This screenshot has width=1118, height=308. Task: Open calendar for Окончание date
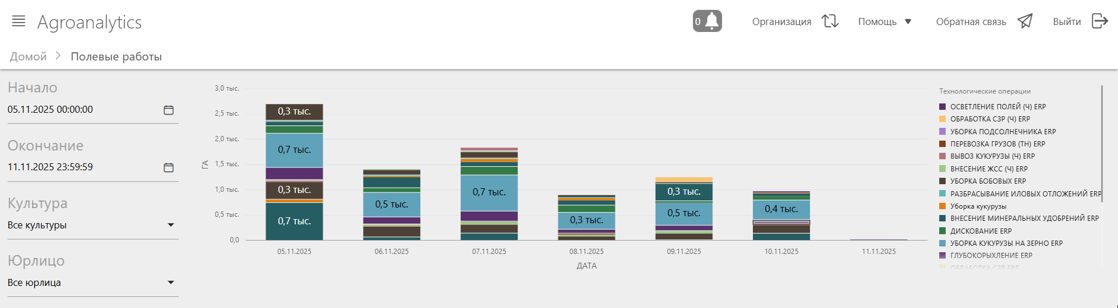point(169,167)
